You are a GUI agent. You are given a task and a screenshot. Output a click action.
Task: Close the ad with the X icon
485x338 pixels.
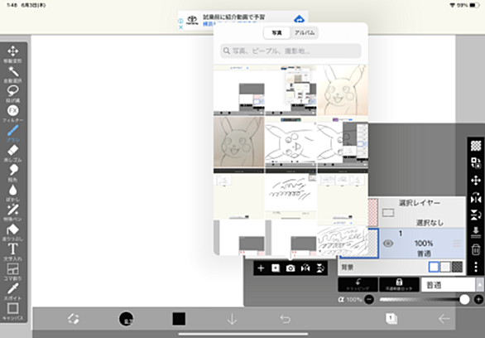point(181,27)
